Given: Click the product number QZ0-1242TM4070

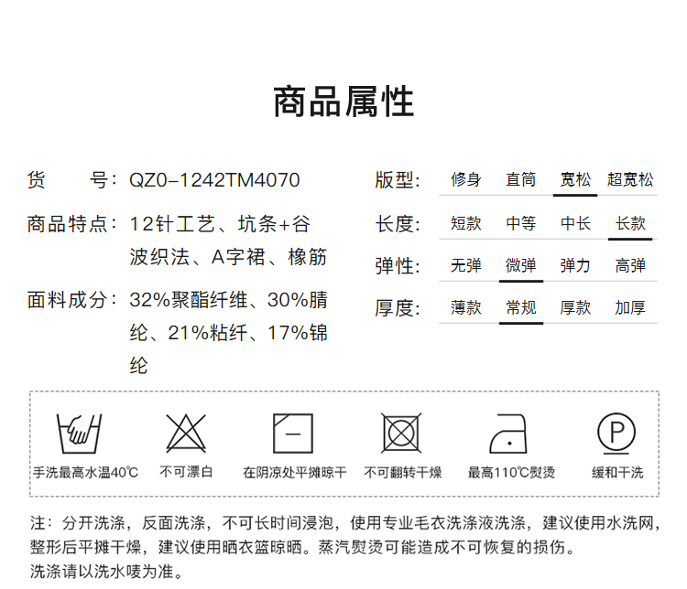Looking at the screenshot, I should (x=214, y=180).
